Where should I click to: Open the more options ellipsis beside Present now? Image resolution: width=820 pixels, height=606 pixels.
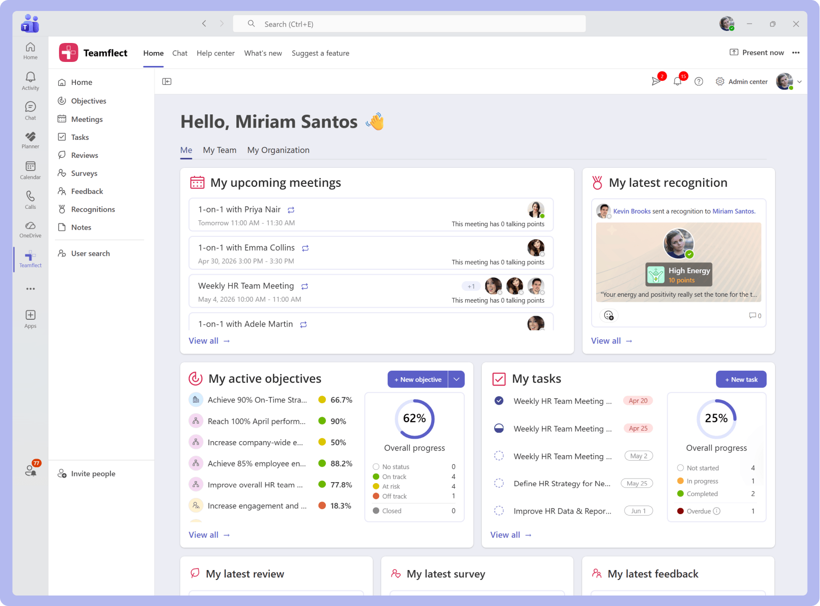[x=796, y=52]
